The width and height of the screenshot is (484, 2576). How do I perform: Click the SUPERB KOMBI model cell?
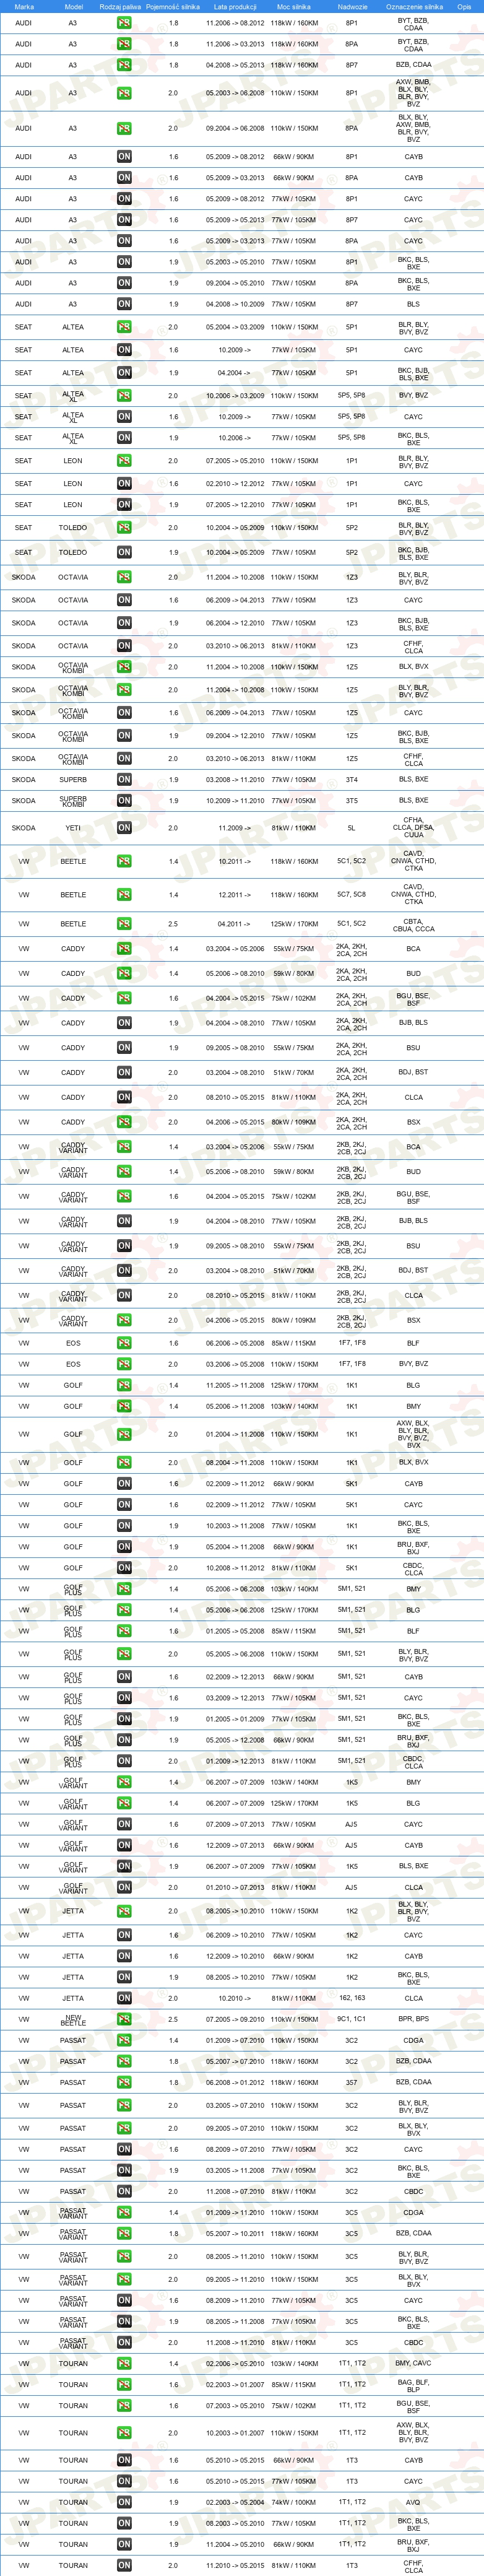pyautogui.click(x=73, y=801)
